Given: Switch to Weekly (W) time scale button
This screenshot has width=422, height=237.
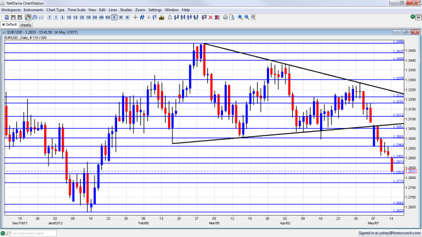Looking at the screenshot, I should (121, 18).
